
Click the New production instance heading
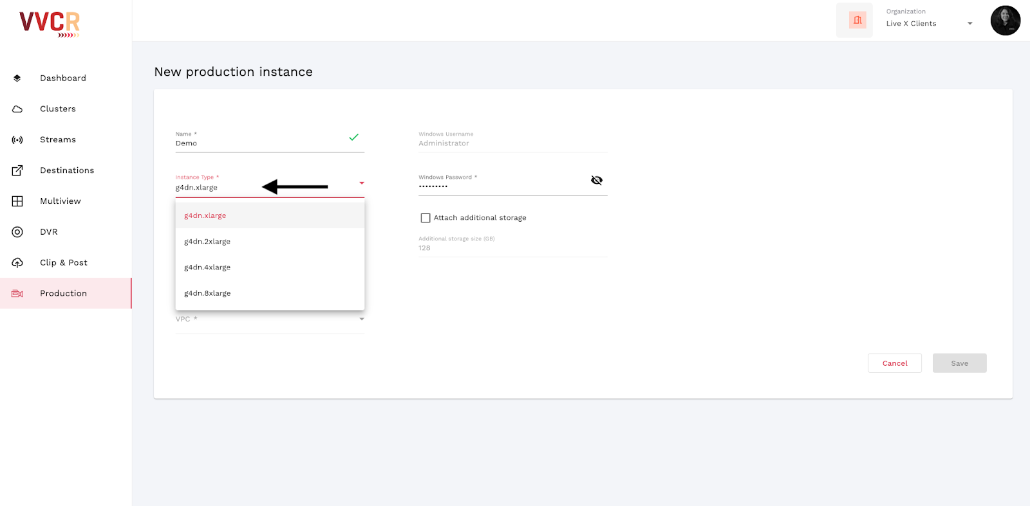233,72
